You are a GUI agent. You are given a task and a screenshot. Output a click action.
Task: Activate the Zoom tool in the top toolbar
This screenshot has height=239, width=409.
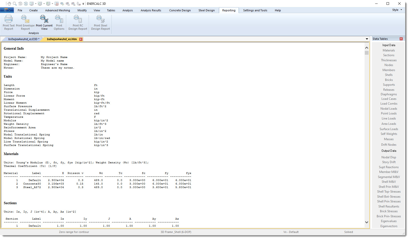coord(14,4)
